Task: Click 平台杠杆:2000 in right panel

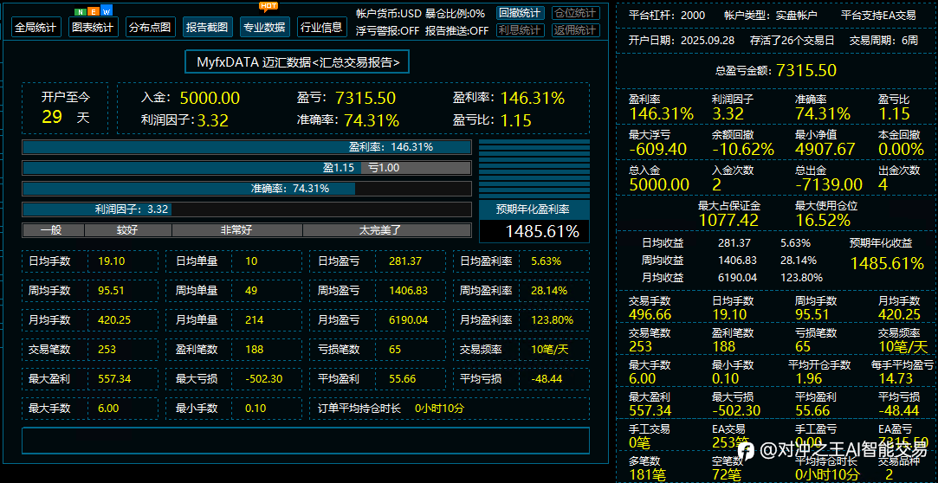Action: coord(667,16)
